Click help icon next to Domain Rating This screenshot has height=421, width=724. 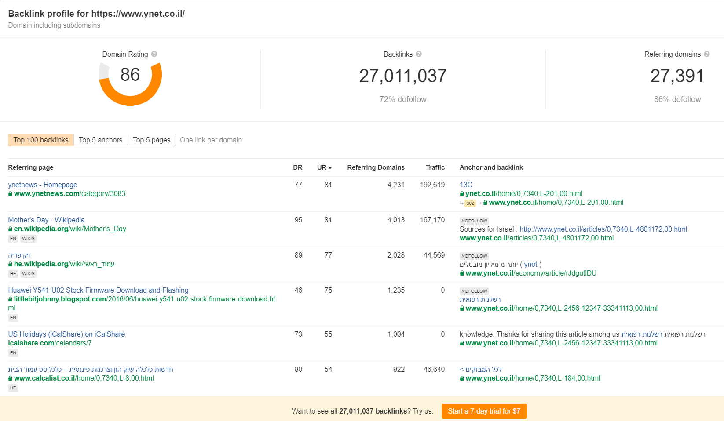(x=154, y=54)
